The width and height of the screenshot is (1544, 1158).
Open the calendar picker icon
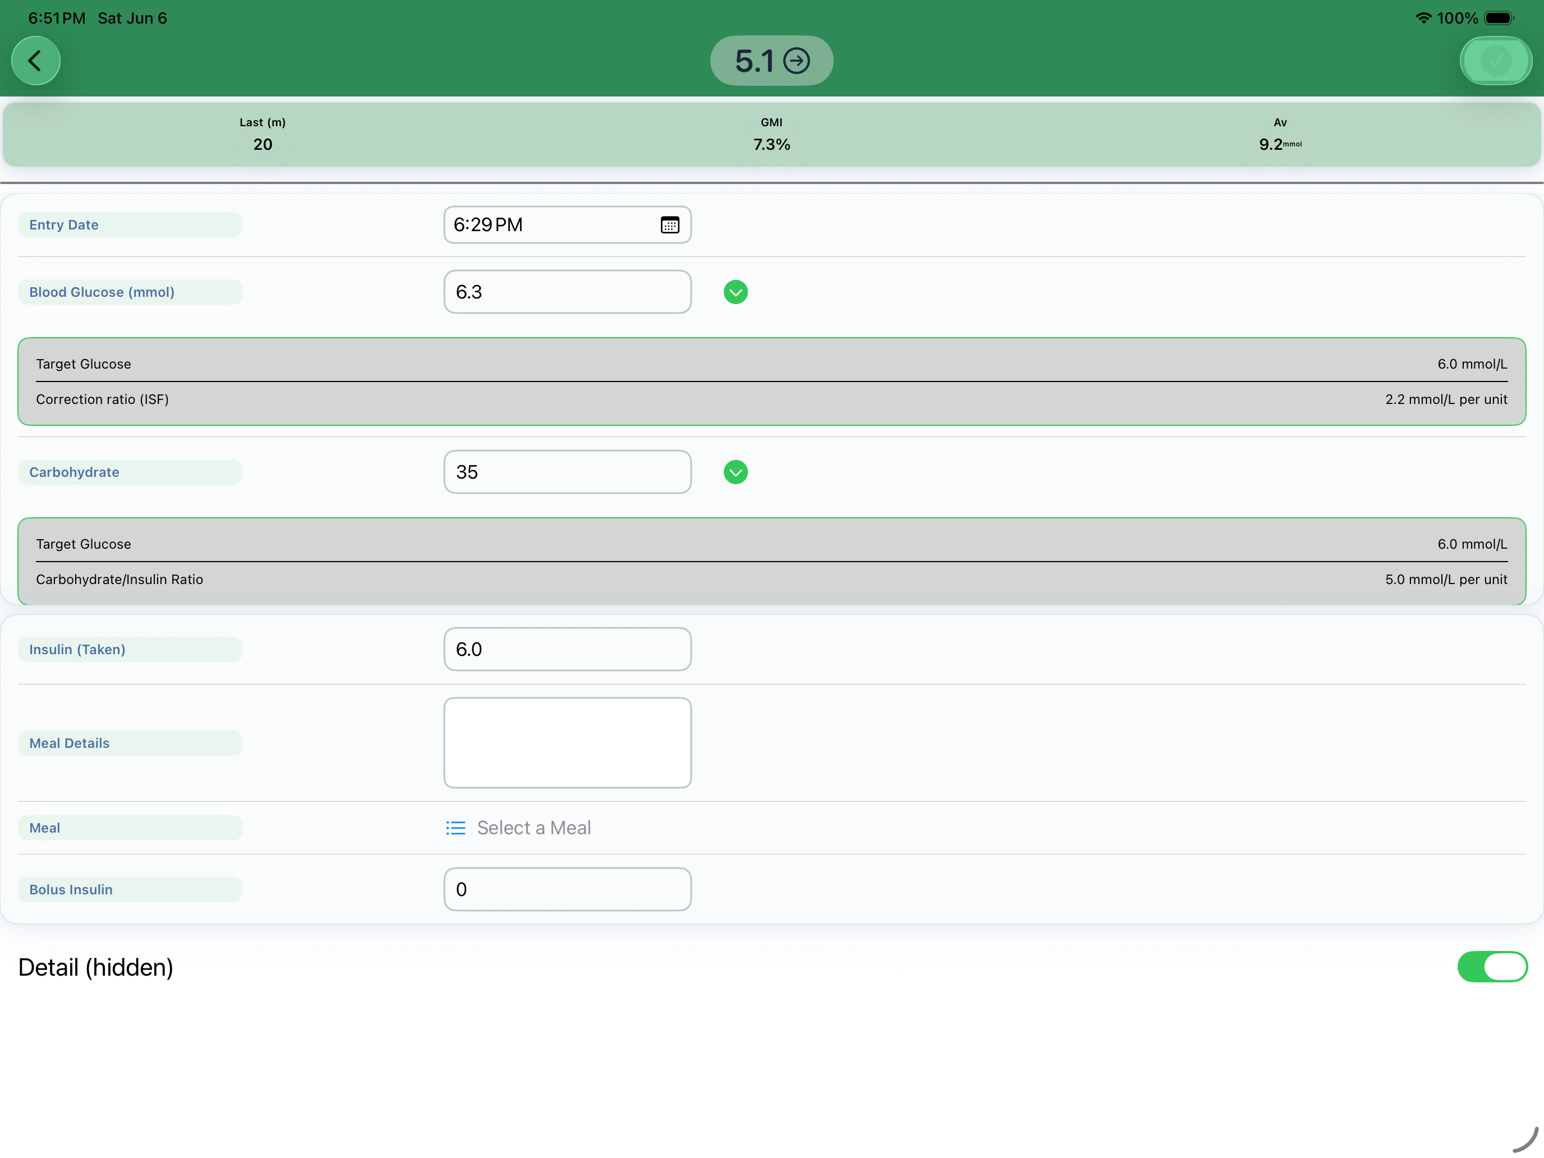tap(669, 225)
